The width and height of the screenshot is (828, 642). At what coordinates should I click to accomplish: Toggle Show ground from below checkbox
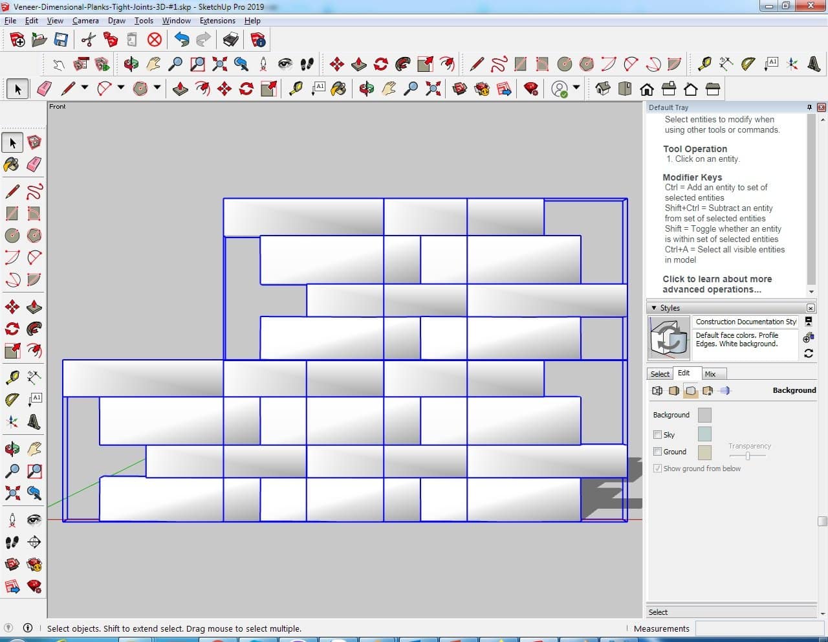658,469
